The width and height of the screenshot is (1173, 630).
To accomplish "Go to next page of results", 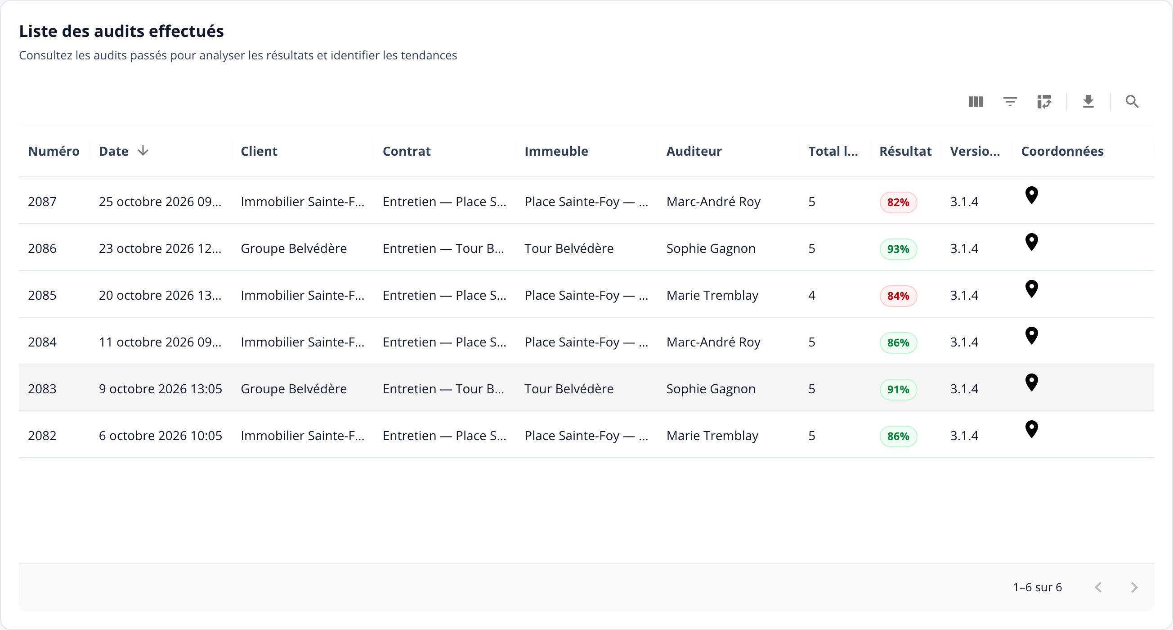I will pyautogui.click(x=1134, y=587).
